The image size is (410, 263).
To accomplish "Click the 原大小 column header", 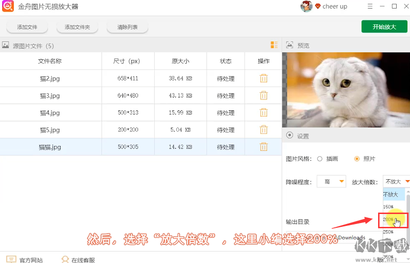I will [180, 61].
